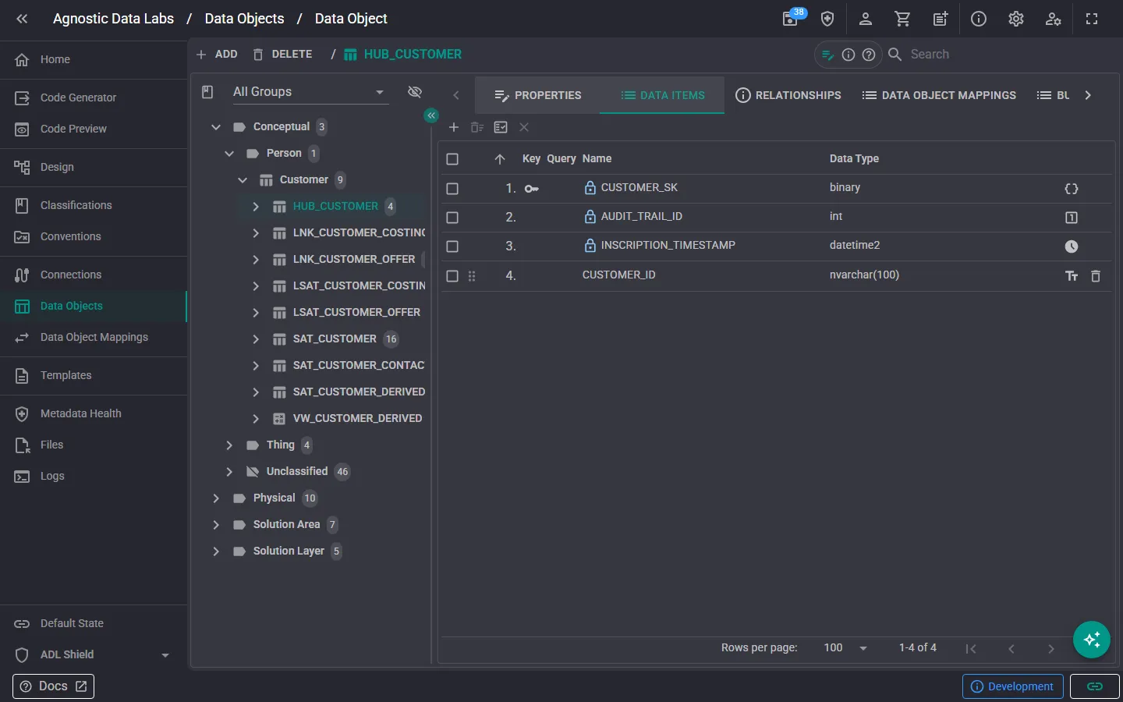
Task: Collapse the tree panel with teal chevron button
Action: pyautogui.click(x=431, y=115)
